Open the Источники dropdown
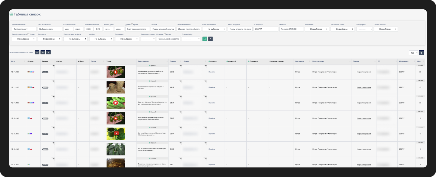Viewport: 436px width, 177px height. (x=317, y=29)
